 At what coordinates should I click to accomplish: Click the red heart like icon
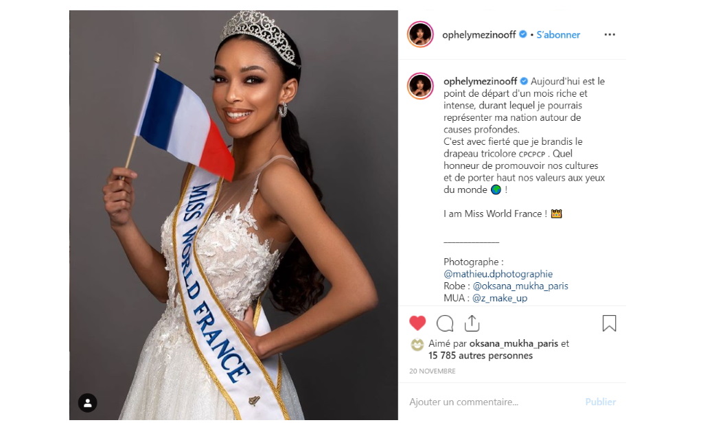[417, 323]
